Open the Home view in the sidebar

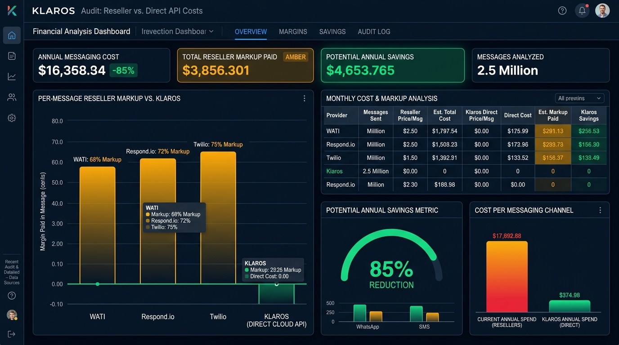(x=12, y=35)
